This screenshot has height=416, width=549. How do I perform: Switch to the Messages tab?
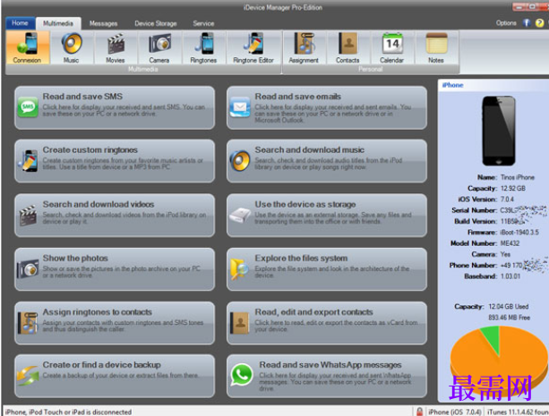click(103, 23)
